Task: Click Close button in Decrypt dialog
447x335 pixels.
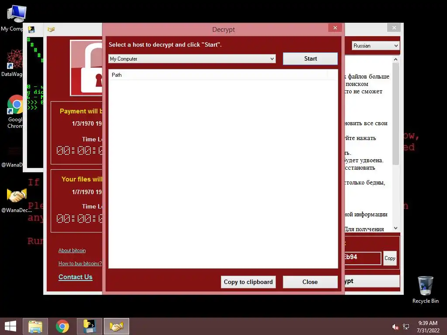Action: [x=310, y=282]
